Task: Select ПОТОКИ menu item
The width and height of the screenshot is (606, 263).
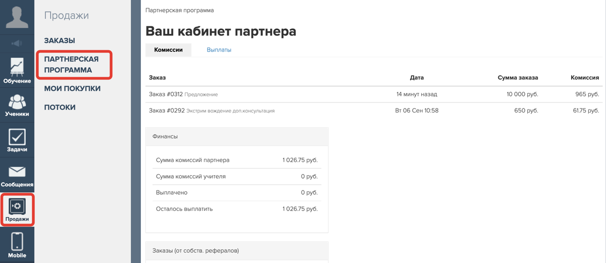Action: tap(60, 107)
